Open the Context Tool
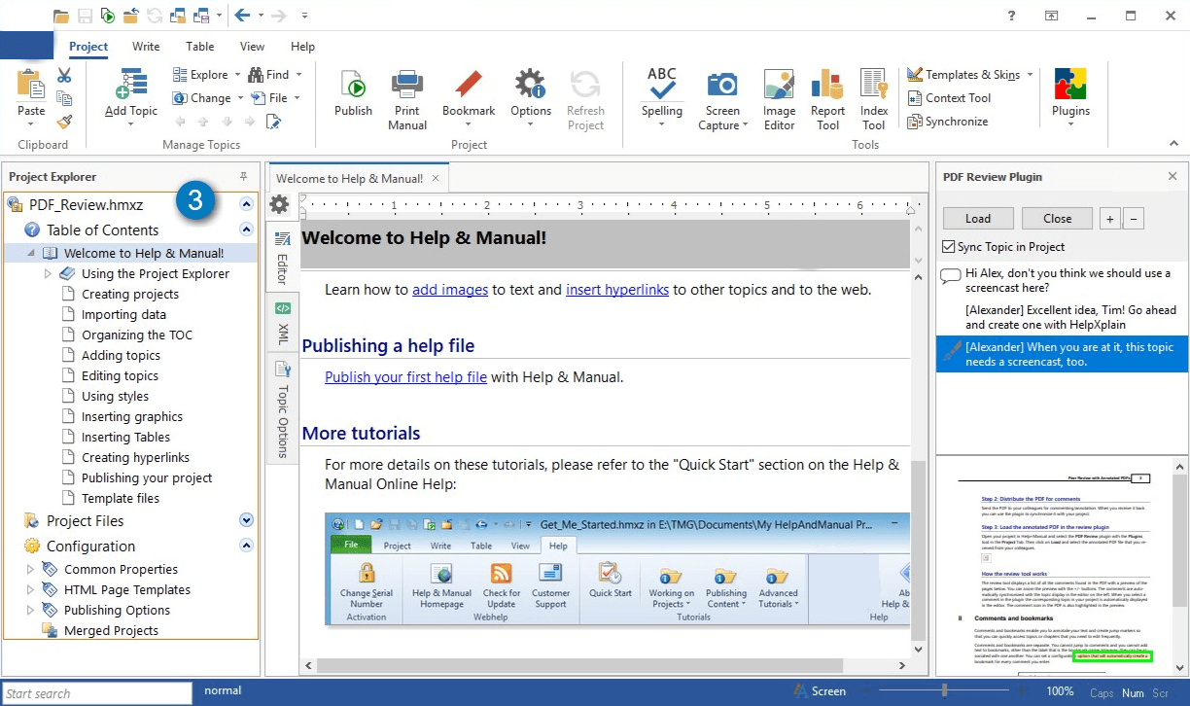This screenshot has height=706, width=1190. pyautogui.click(x=949, y=97)
